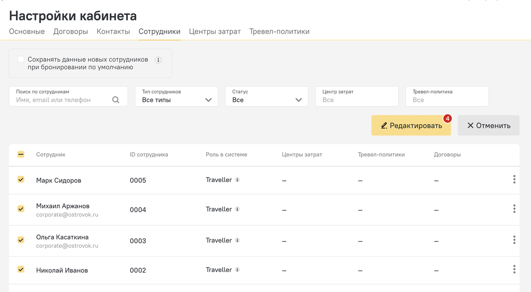Screen dimensions: 531x292
Task: Open the Тревел-политики tab
Action: (279, 31)
